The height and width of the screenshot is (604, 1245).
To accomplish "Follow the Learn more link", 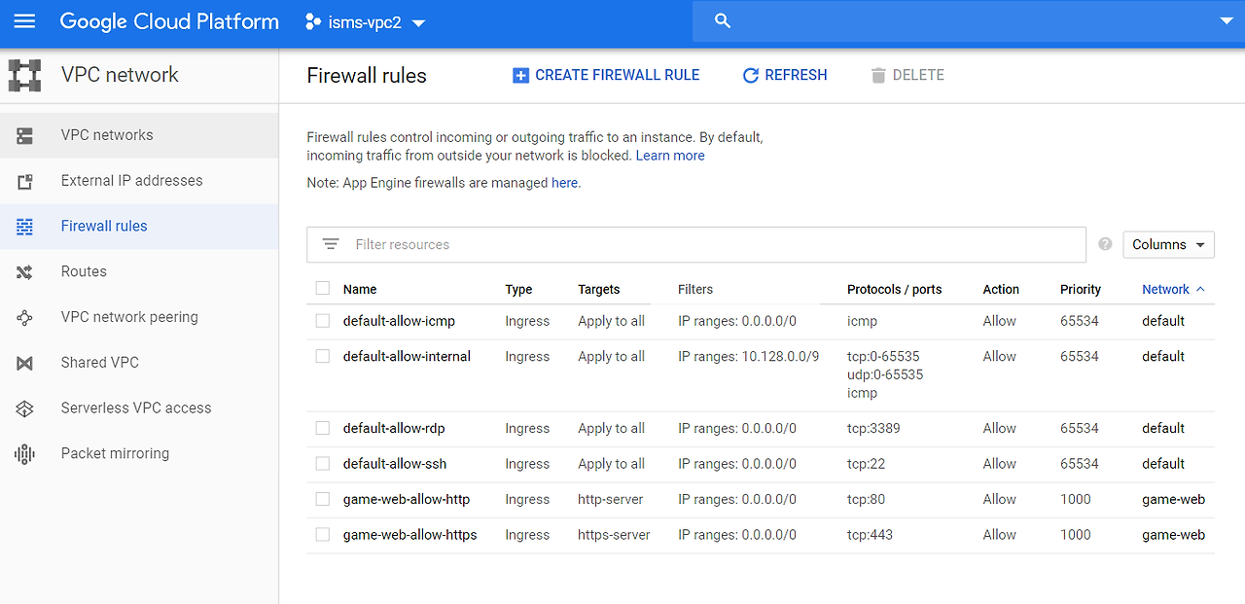I will click(670, 156).
